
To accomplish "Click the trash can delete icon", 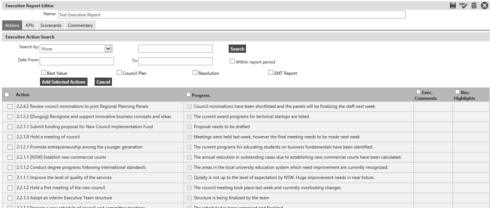I will [474, 5].
